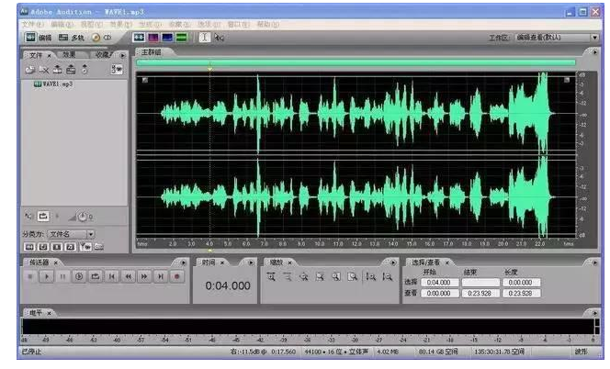Toggle show MIDI files filter button
Viewport: 610px width, 369px height.
click(71, 247)
